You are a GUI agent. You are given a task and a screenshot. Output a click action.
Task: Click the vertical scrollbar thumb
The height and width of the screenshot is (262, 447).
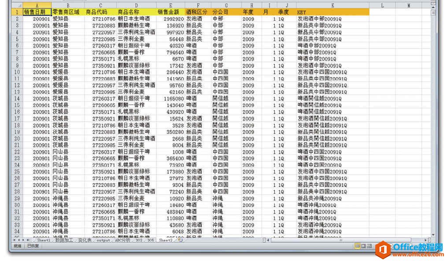tap(433, 13)
